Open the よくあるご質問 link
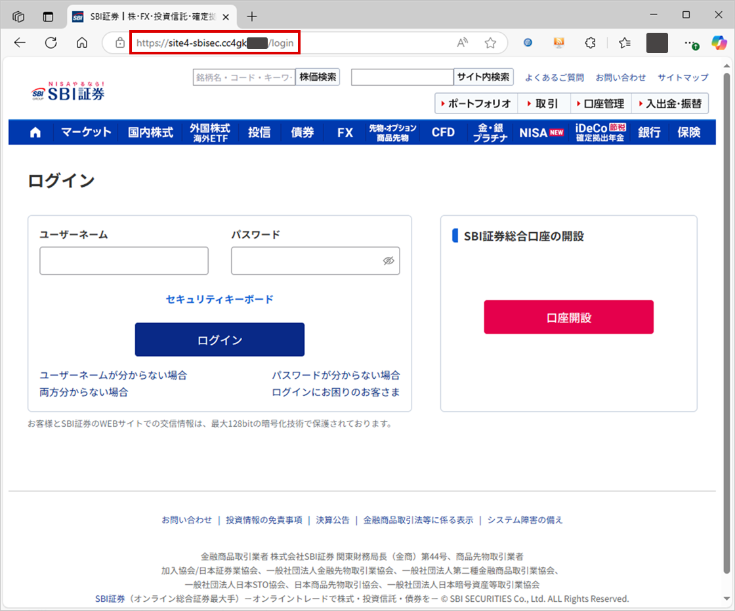The width and height of the screenshot is (735, 611). [x=555, y=78]
